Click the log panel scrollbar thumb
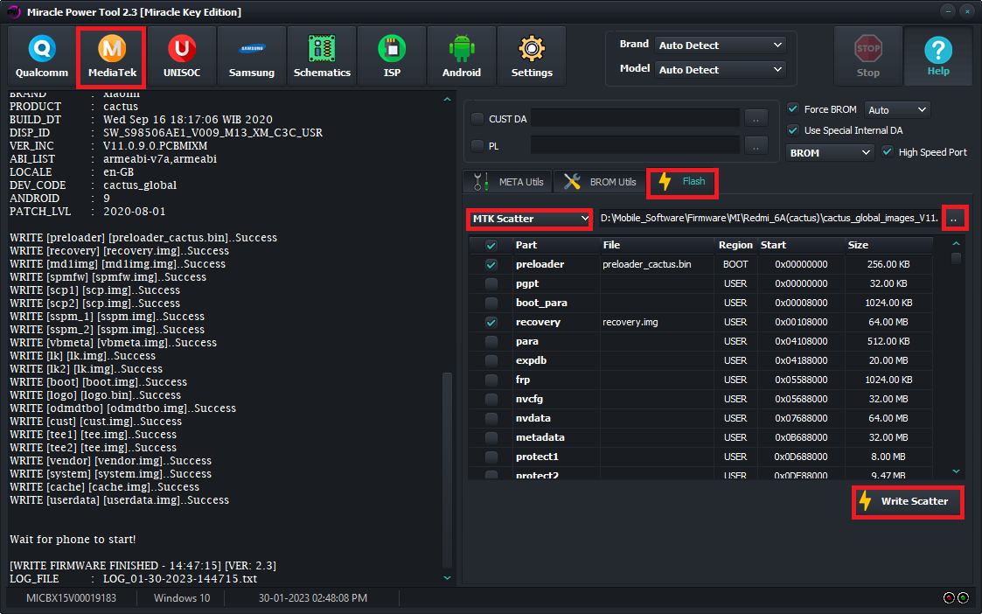The width and height of the screenshot is (982, 614). click(x=447, y=470)
